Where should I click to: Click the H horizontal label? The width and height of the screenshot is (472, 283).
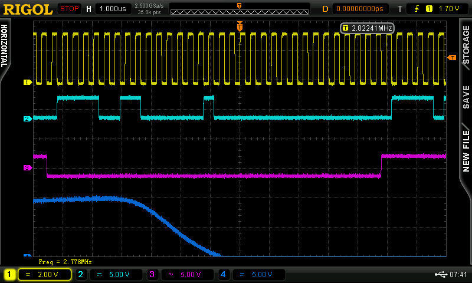(x=89, y=9)
